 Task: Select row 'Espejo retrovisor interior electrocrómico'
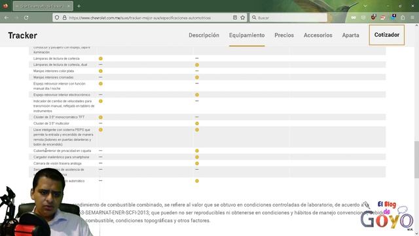coord(207,94)
